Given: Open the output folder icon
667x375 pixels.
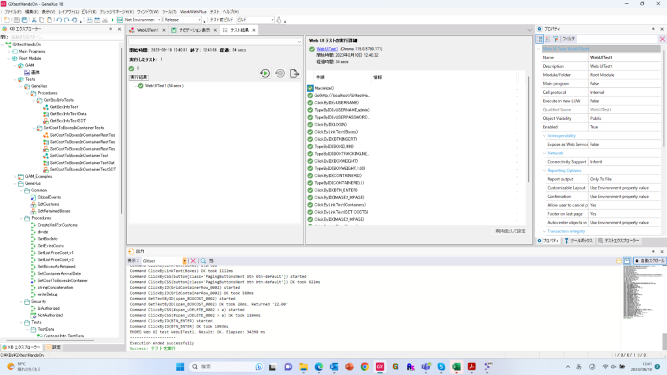Looking at the screenshot, I should (619, 260).
